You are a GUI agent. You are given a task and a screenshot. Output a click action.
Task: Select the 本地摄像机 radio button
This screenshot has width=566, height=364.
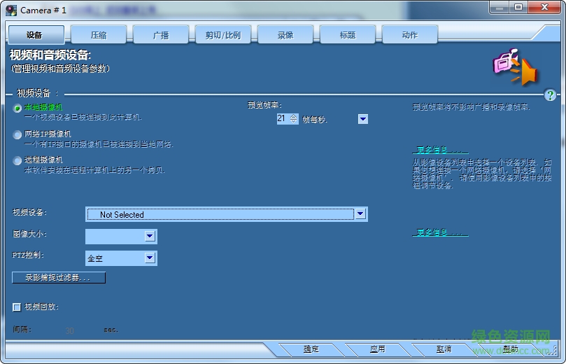(x=17, y=108)
